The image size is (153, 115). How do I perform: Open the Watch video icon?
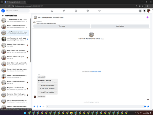click(76, 11)
